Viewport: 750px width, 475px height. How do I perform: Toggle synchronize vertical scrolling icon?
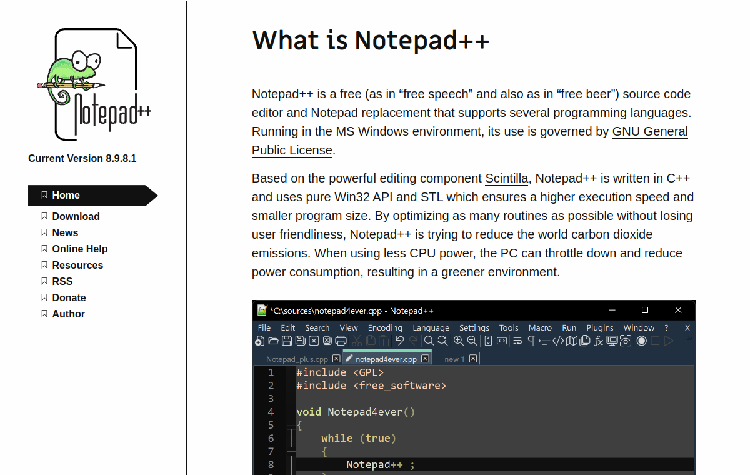pyautogui.click(x=488, y=341)
